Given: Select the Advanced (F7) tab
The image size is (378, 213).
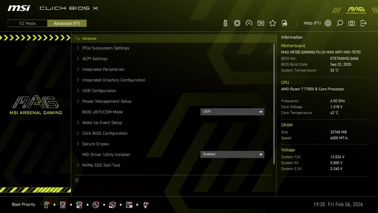Looking at the screenshot, I should 67,23.
